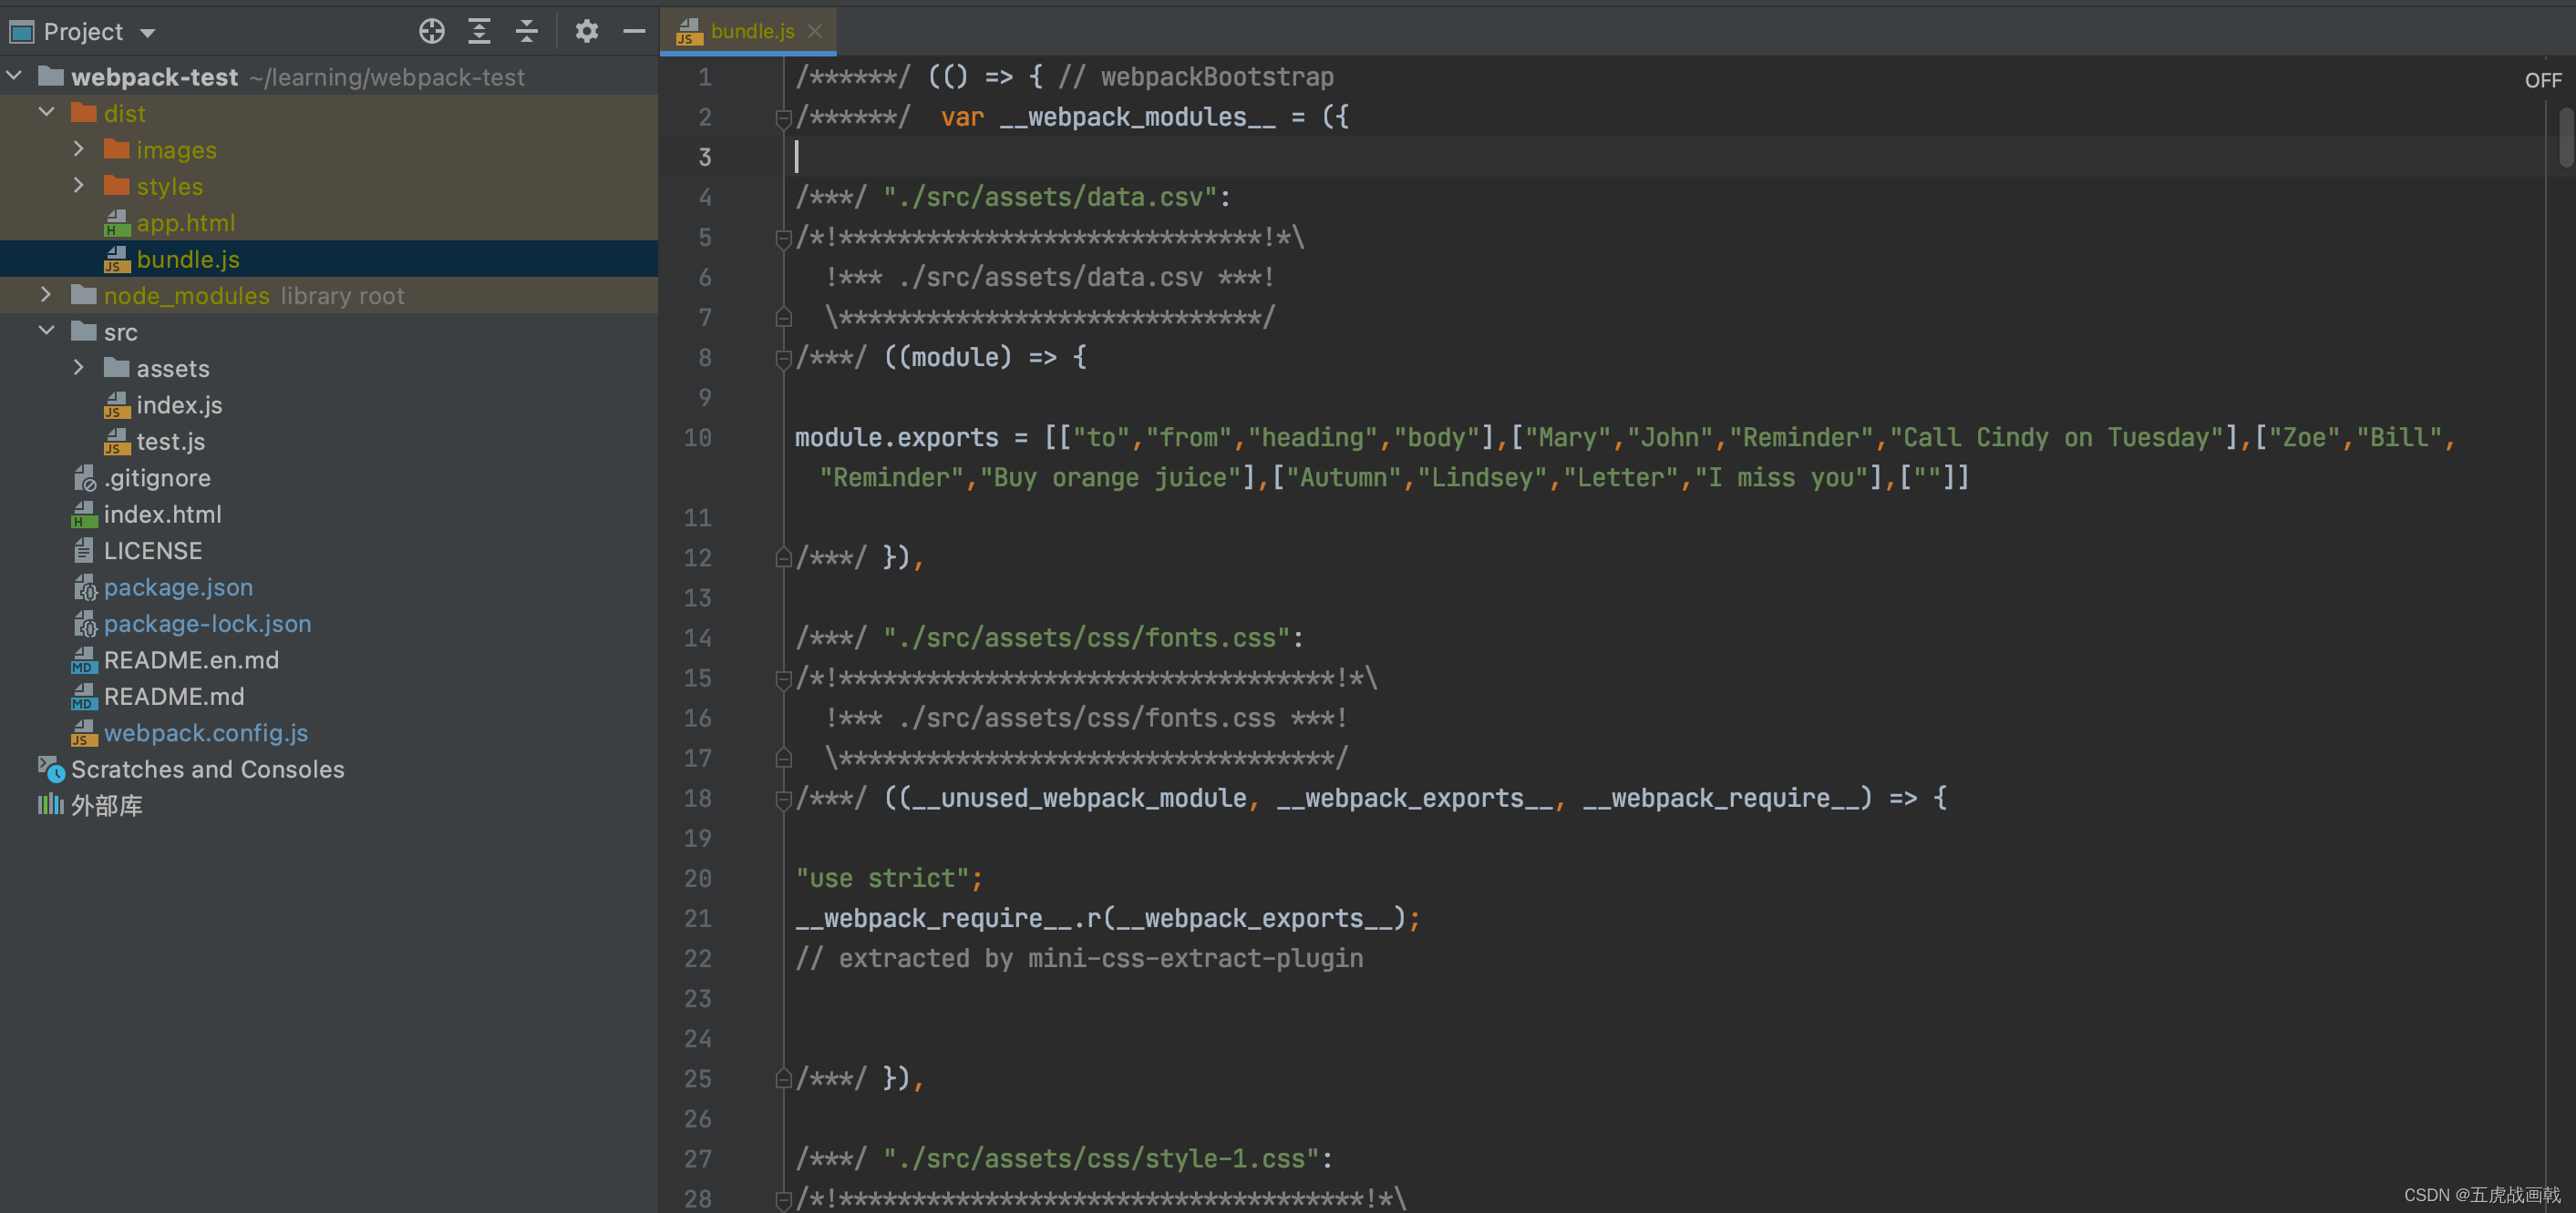Toggle the OFF inspection indicator in editor
Viewport: 2576px width, 1213px height.
(2541, 80)
